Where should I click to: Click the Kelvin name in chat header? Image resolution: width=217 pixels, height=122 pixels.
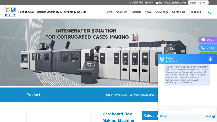[x=169, y=58]
